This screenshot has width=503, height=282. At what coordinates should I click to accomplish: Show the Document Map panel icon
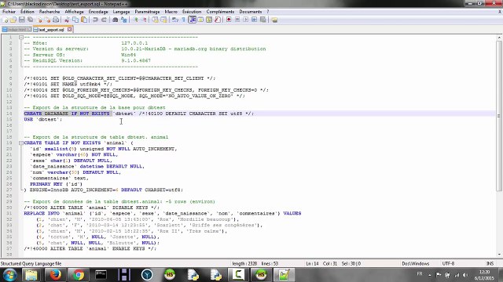click(209, 20)
